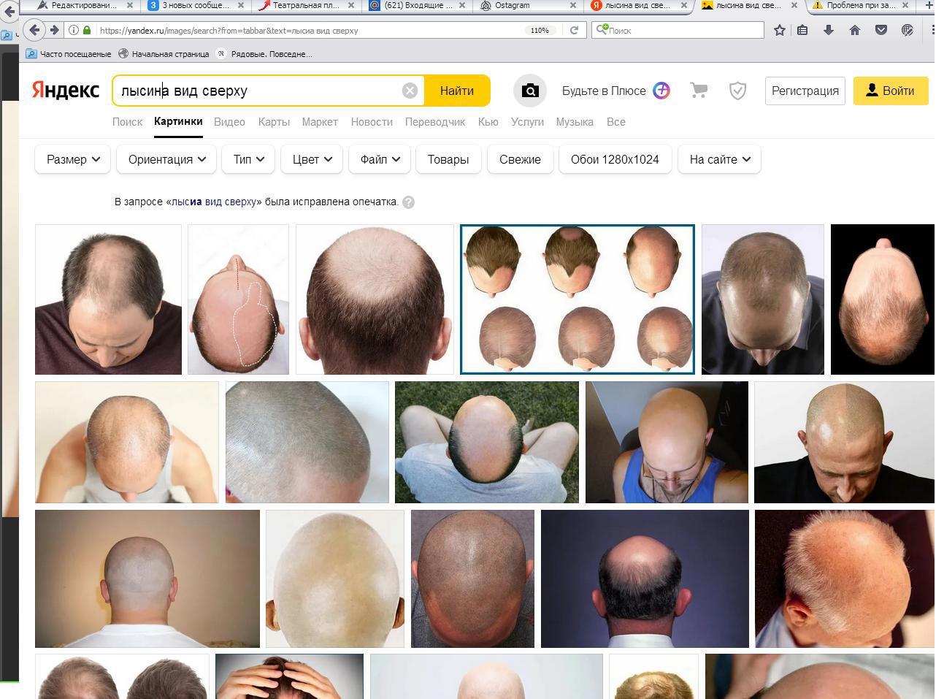Screen dimensions: 936x699
Task: Expand the Размер dropdown
Action: (73, 159)
